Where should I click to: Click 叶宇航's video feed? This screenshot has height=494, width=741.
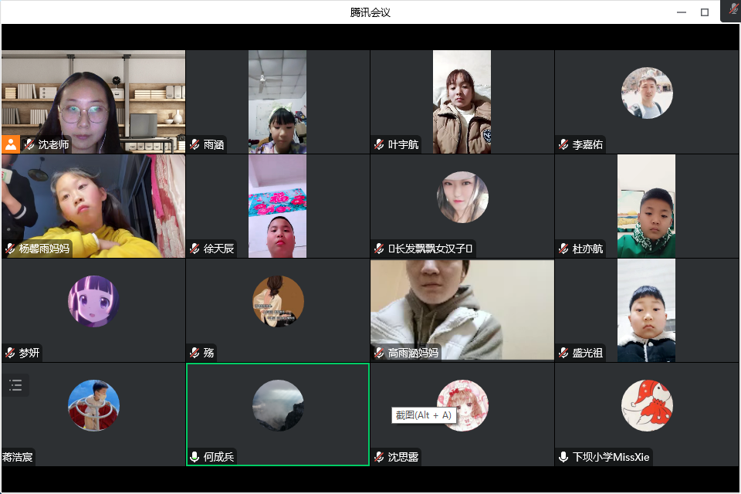462,102
